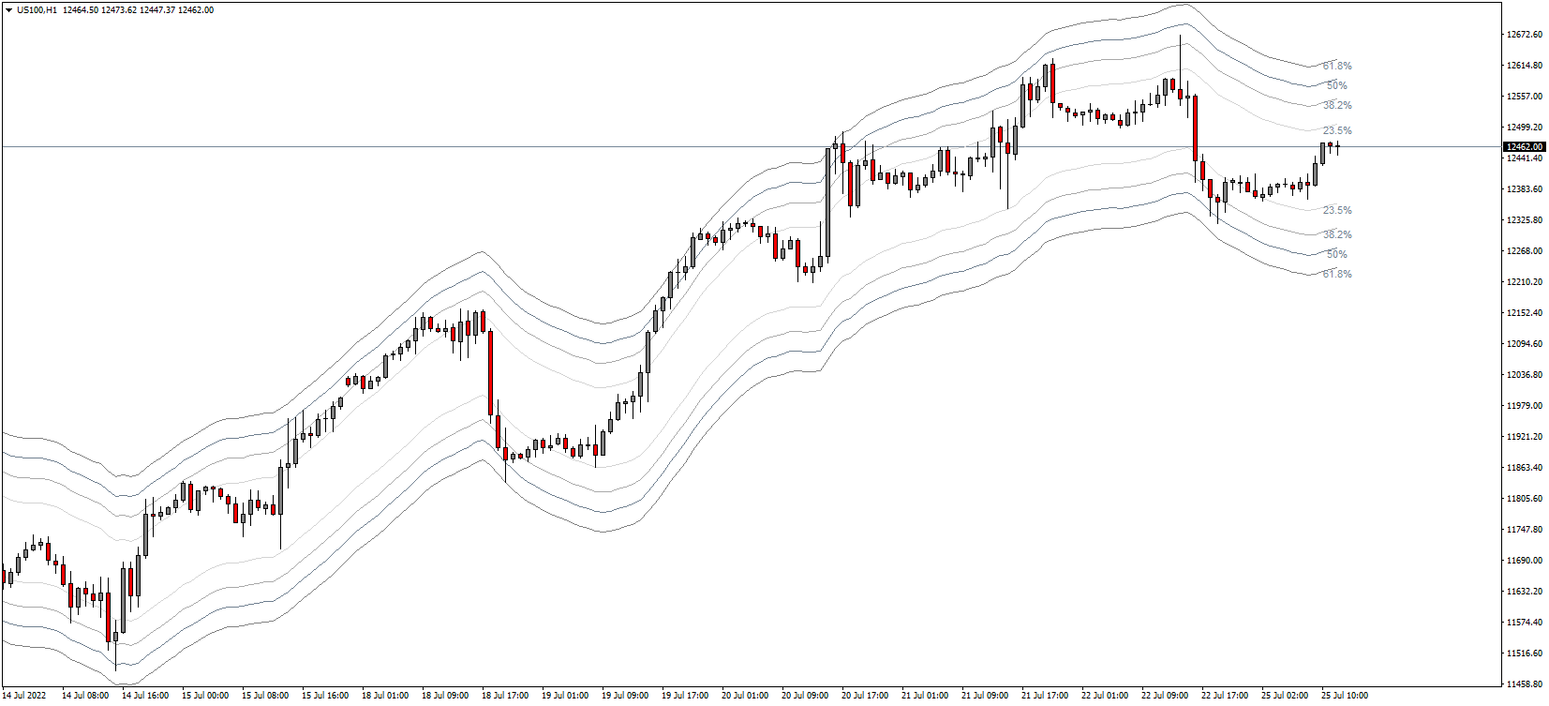This screenshot has height=706, width=1549.
Task: Click the close value 12462.00 in the chart header
Action: point(195,10)
